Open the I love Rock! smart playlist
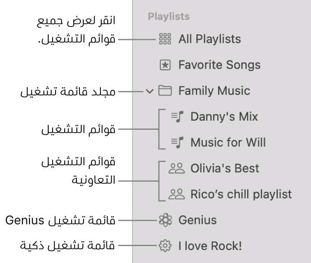The height and width of the screenshot is (263, 311). click(210, 246)
